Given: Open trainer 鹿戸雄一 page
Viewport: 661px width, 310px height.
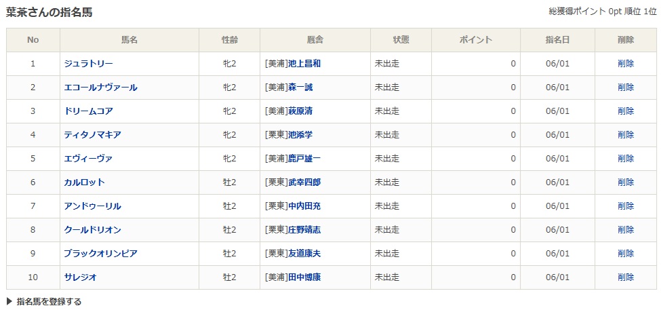Looking at the screenshot, I should click(304, 159).
